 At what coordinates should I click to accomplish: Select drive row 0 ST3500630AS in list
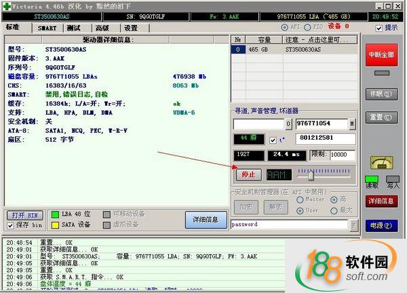294,50
